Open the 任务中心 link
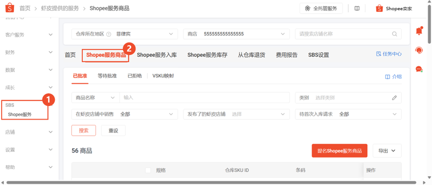Image resolution: width=432 pixels, height=185 pixels. [x=389, y=54]
